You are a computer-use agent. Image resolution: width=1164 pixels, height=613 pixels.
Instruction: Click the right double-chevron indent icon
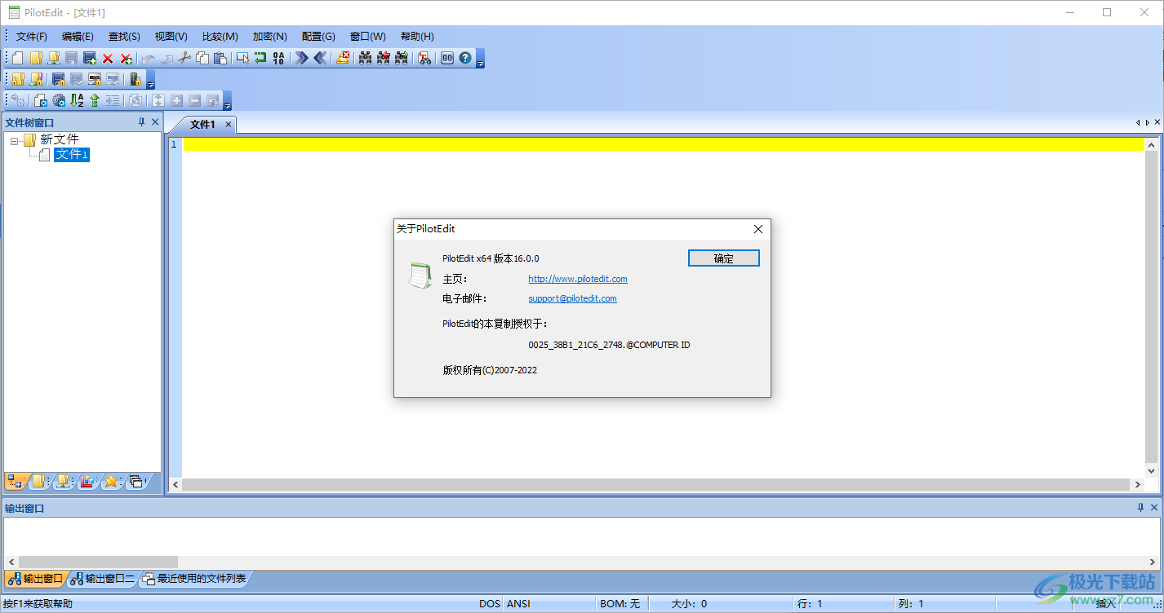pyautogui.click(x=302, y=58)
